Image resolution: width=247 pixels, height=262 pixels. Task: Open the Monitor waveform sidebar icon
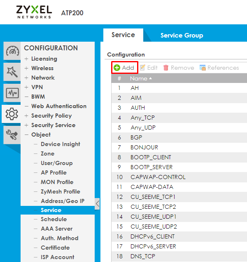(x=12, y=93)
